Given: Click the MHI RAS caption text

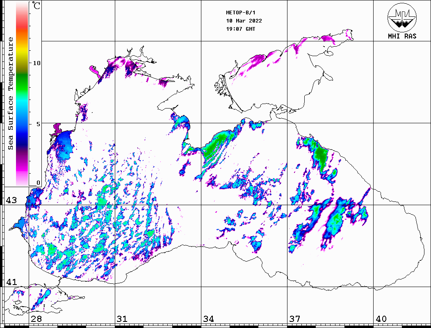Looking at the screenshot, I should [x=402, y=36].
